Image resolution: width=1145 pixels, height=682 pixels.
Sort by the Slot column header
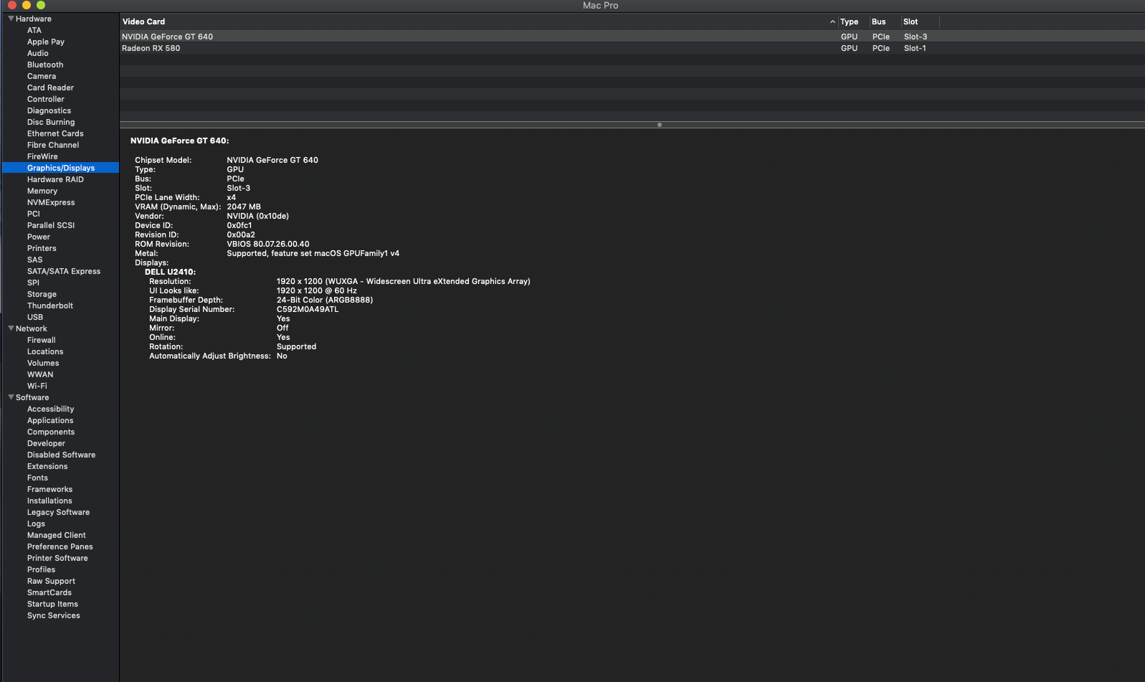(x=911, y=22)
